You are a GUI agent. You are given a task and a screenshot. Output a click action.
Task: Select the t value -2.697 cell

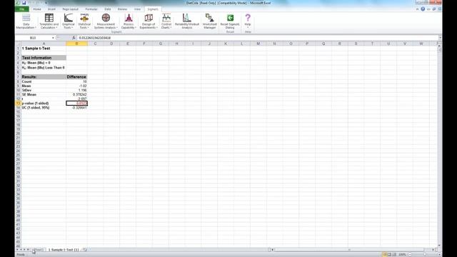pos(76,99)
